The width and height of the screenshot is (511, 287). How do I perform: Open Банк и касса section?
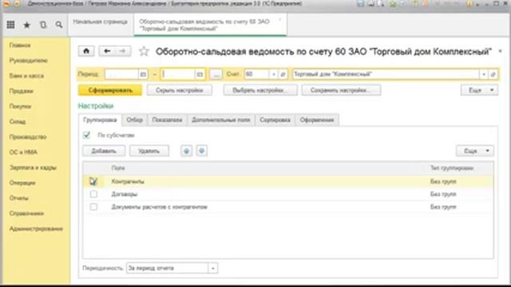point(26,76)
